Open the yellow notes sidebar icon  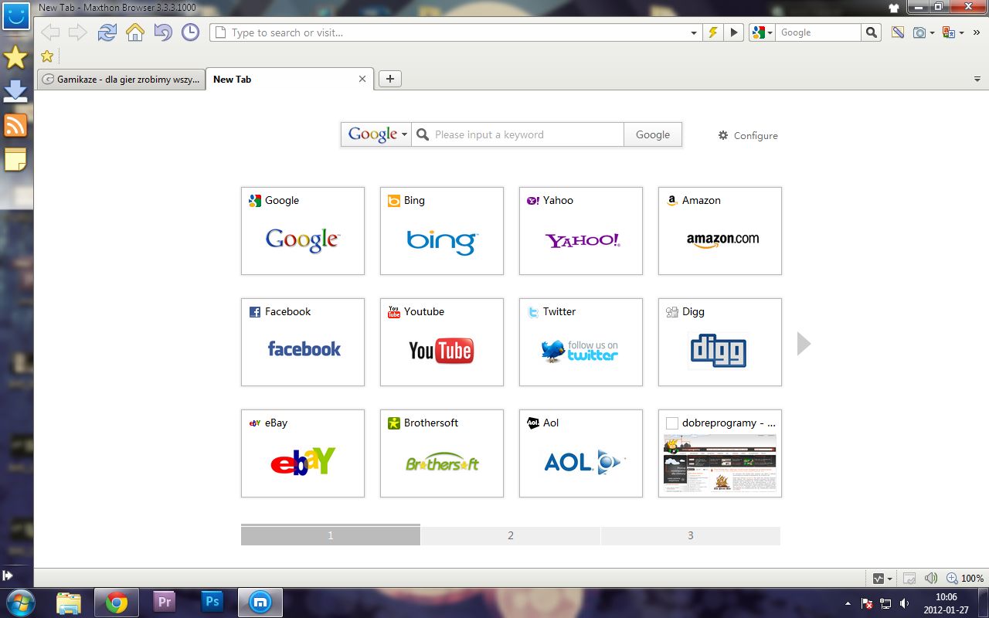point(15,159)
